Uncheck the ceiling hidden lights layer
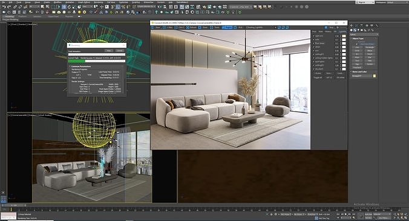Viewport: 409px width, 221px height. (313, 58)
